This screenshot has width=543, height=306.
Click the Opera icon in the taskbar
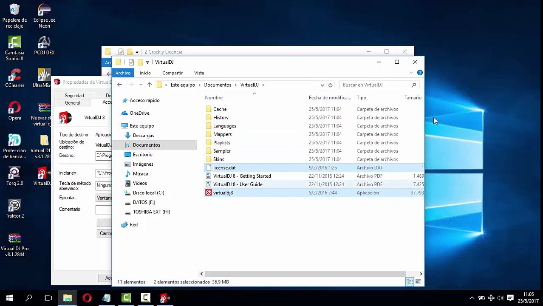[87, 298]
